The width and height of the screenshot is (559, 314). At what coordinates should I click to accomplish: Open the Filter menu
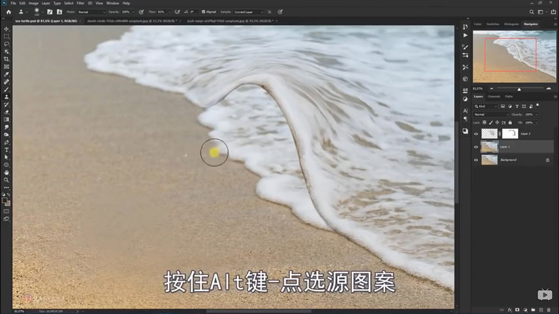(81, 3)
